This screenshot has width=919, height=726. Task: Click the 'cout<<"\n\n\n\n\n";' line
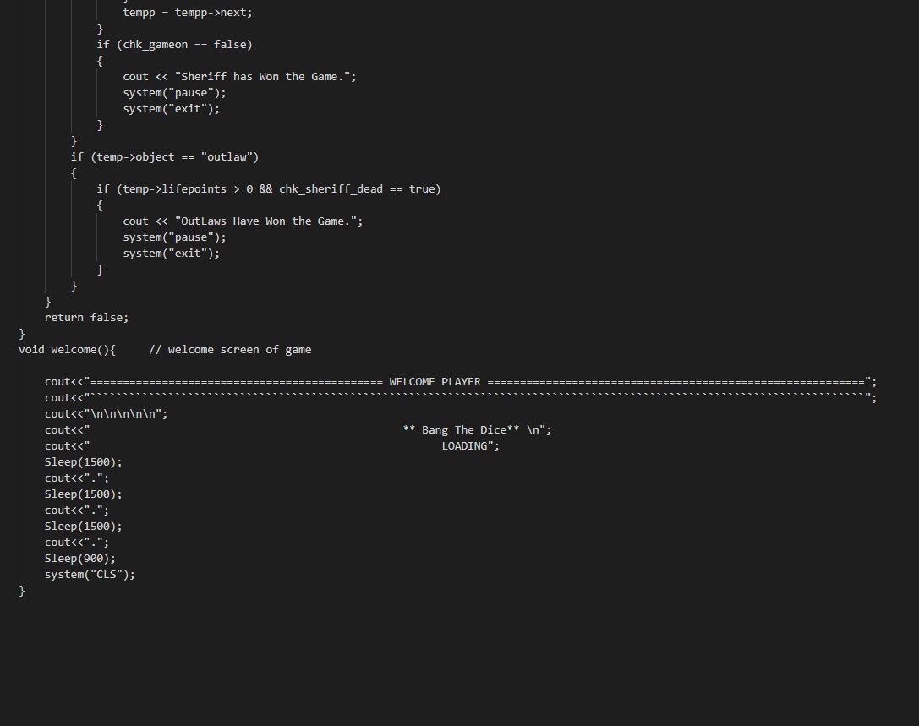[x=106, y=414]
